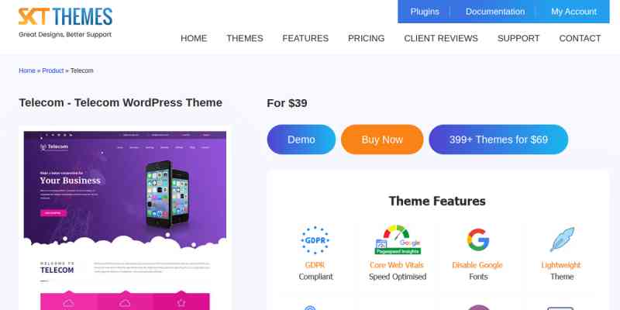Open CLIENT REVIEWS from navigation
The height and width of the screenshot is (310, 620).
click(x=441, y=38)
